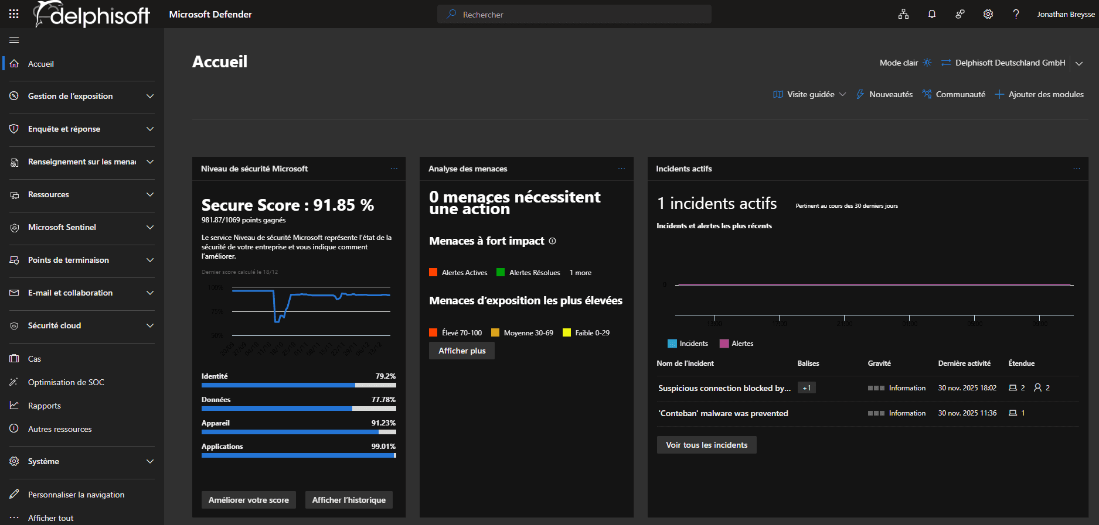Viewport: 1099px width, 525px height.
Task: Open the help question mark icon
Action: [1016, 14]
